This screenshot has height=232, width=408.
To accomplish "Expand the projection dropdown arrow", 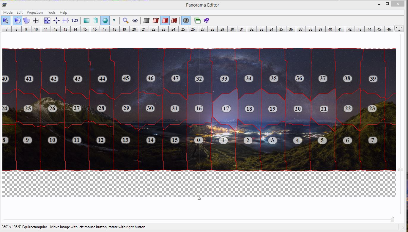I will click(114, 21).
